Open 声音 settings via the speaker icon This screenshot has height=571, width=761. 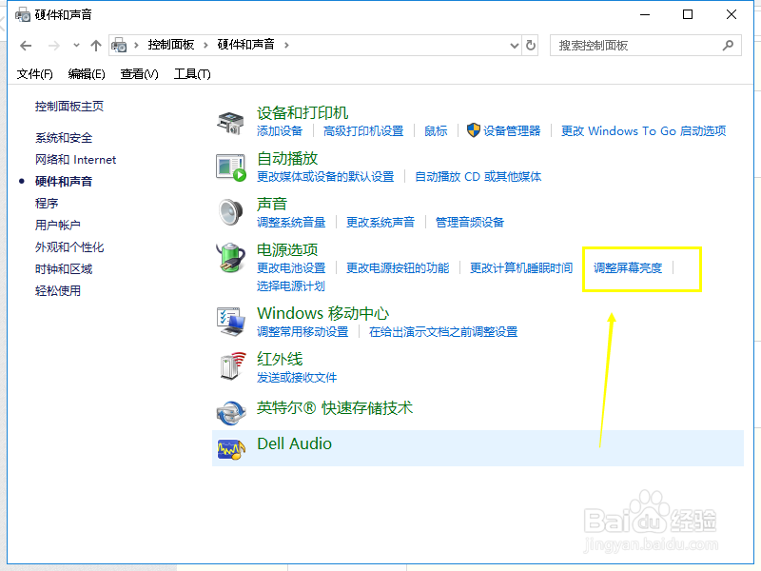(229, 211)
